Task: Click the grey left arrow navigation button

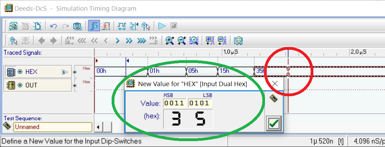Action: (x=41, y=40)
